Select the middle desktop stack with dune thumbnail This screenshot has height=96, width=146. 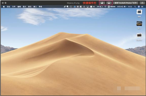coord(139,24)
